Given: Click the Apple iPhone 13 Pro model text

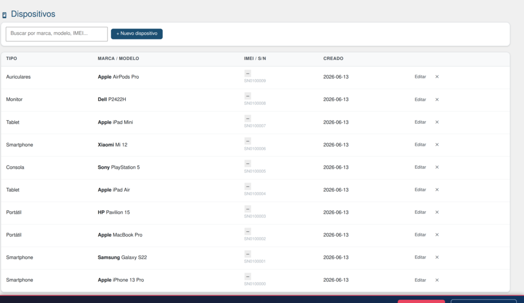Looking at the screenshot, I should (121, 280).
